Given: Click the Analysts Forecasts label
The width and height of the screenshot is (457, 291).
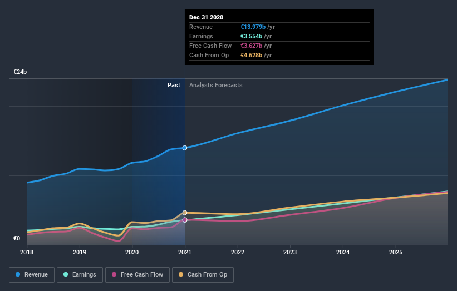Looking at the screenshot, I should tap(215, 85).
